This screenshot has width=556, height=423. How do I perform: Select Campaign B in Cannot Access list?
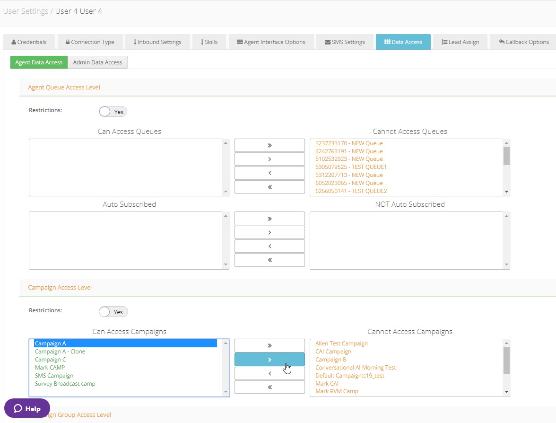pyautogui.click(x=331, y=360)
